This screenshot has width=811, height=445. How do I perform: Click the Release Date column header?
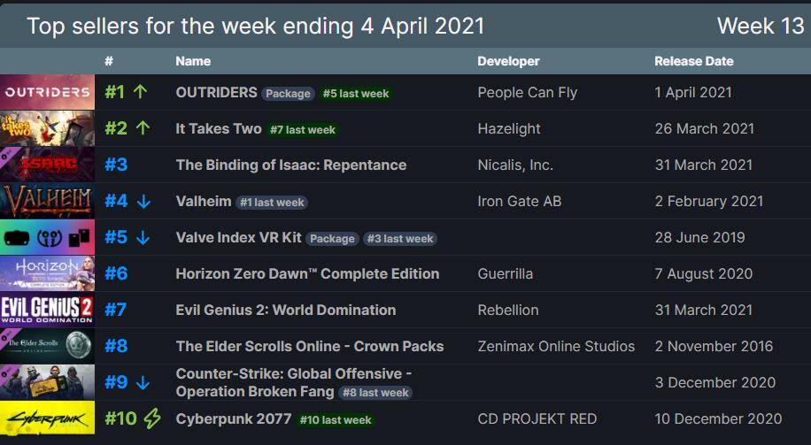click(x=693, y=61)
